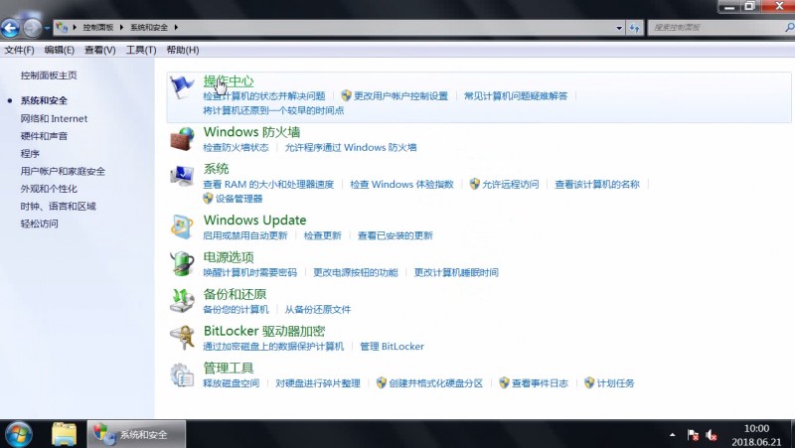Click 查看已安装的更新 link
This screenshot has height=448, width=795.
pos(395,235)
